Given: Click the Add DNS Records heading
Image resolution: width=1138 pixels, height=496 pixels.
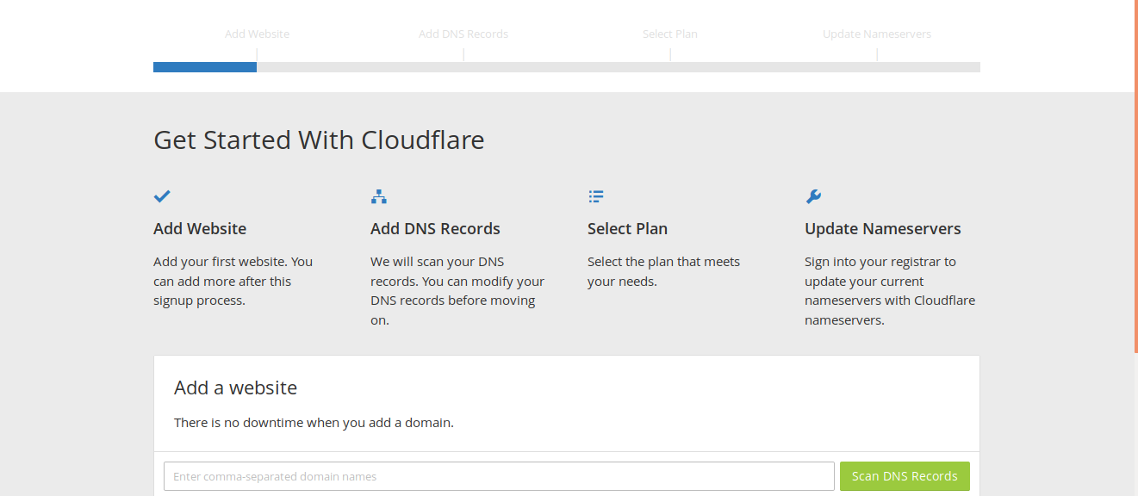Looking at the screenshot, I should click(435, 229).
